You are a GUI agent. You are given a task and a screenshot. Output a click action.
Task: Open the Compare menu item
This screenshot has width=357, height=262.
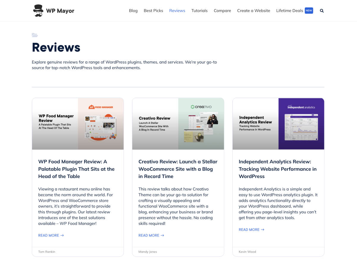(x=223, y=11)
